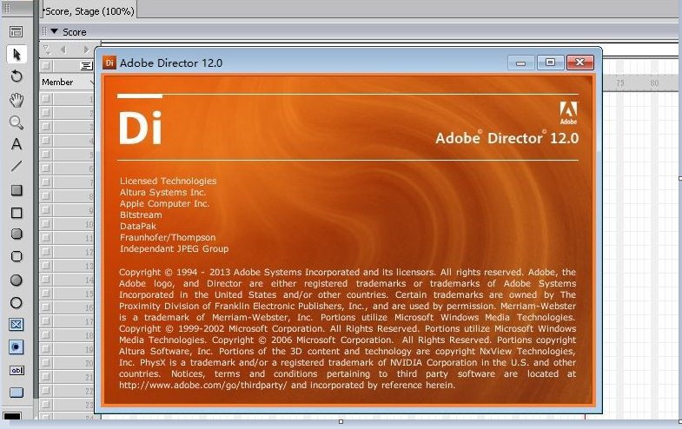Select the Radio Button control tool
Image resolution: width=682 pixels, height=429 pixels.
[x=17, y=346]
